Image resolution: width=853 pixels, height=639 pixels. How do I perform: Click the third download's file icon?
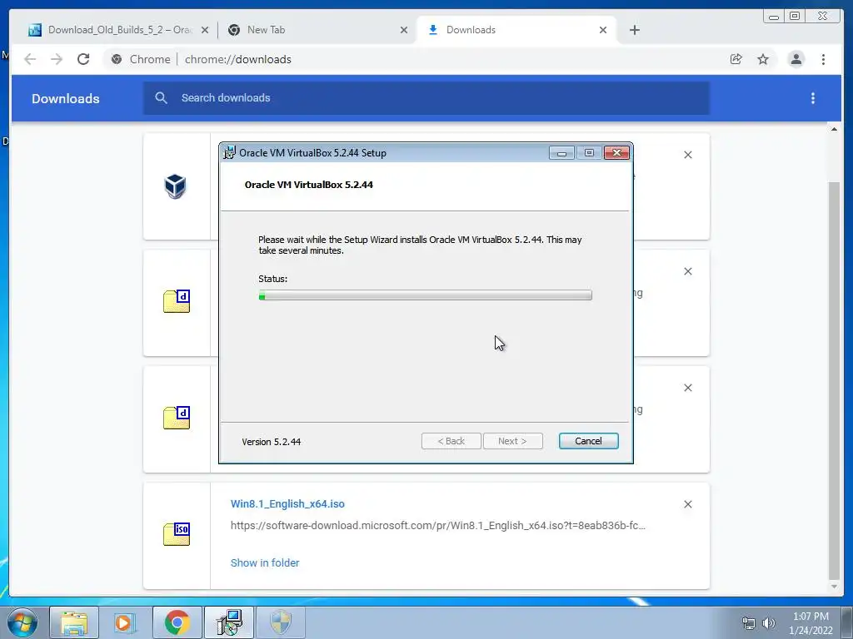point(177,418)
